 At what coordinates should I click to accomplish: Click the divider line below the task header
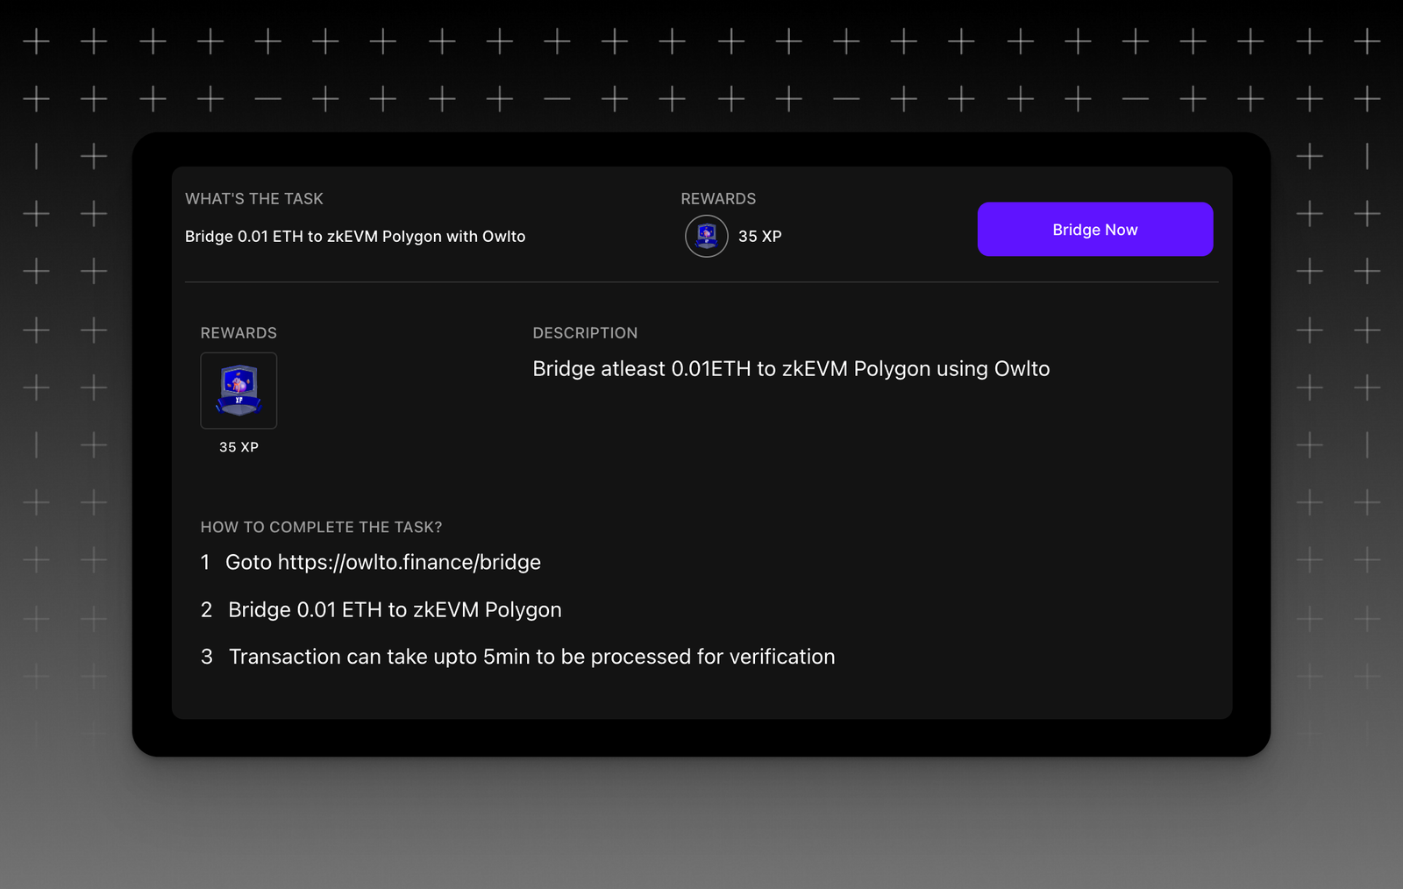(699, 281)
